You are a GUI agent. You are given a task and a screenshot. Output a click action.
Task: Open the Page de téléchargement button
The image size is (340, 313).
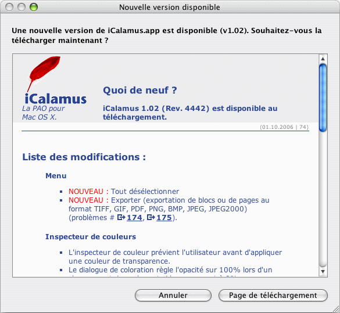click(x=273, y=295)
